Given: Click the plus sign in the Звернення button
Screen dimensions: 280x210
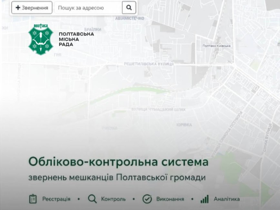Looking at the screenshot, I should [x=18, y=8].
